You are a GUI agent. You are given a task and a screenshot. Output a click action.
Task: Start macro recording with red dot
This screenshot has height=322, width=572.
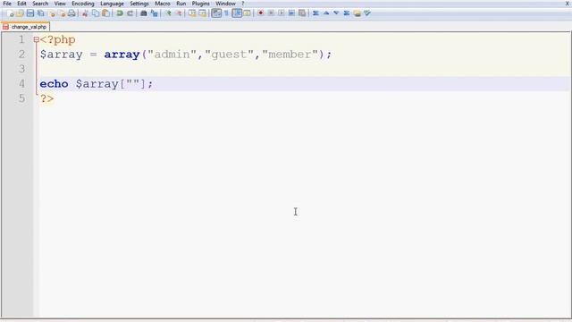(x=261, y=13)
